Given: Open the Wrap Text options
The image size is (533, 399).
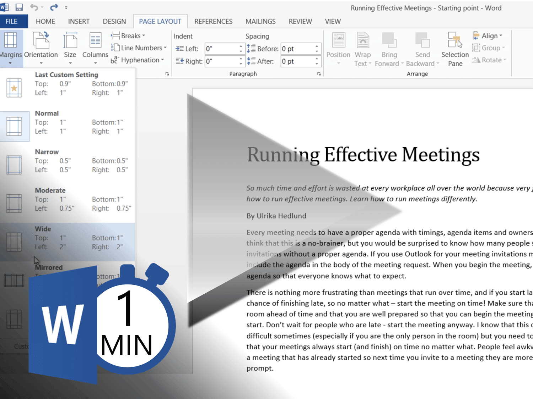Looking at the screenshot, I should click(x=363, y=49).
